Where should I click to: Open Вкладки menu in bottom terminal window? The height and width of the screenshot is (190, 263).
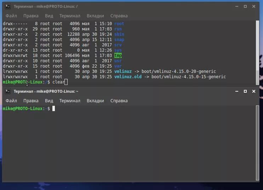click(x=95, y=100)
